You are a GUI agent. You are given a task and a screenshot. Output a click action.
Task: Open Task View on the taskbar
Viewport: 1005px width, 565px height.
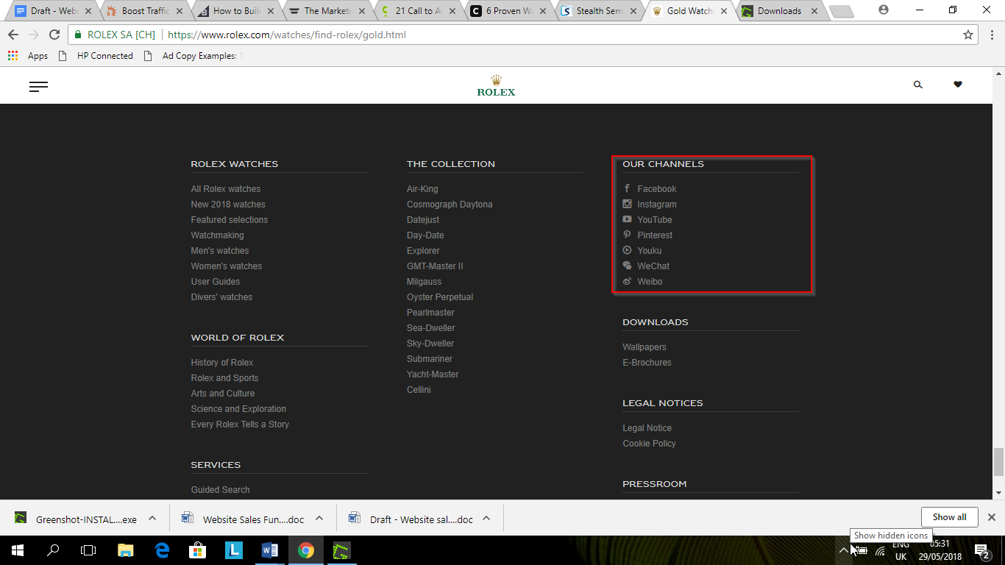88,550
